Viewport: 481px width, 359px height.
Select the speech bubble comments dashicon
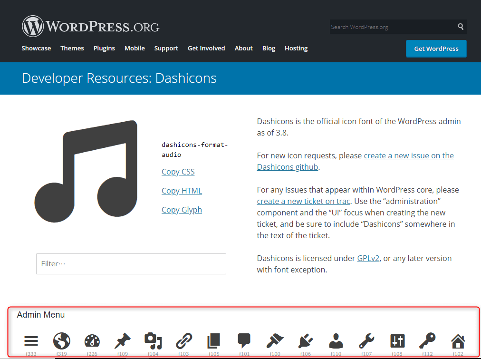tap(244, 340)
